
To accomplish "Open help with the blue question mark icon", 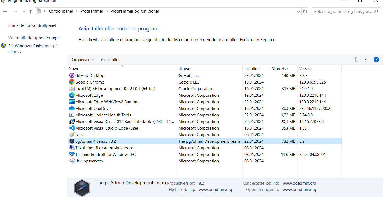I will pyautogui.click(x=376, y=59).
